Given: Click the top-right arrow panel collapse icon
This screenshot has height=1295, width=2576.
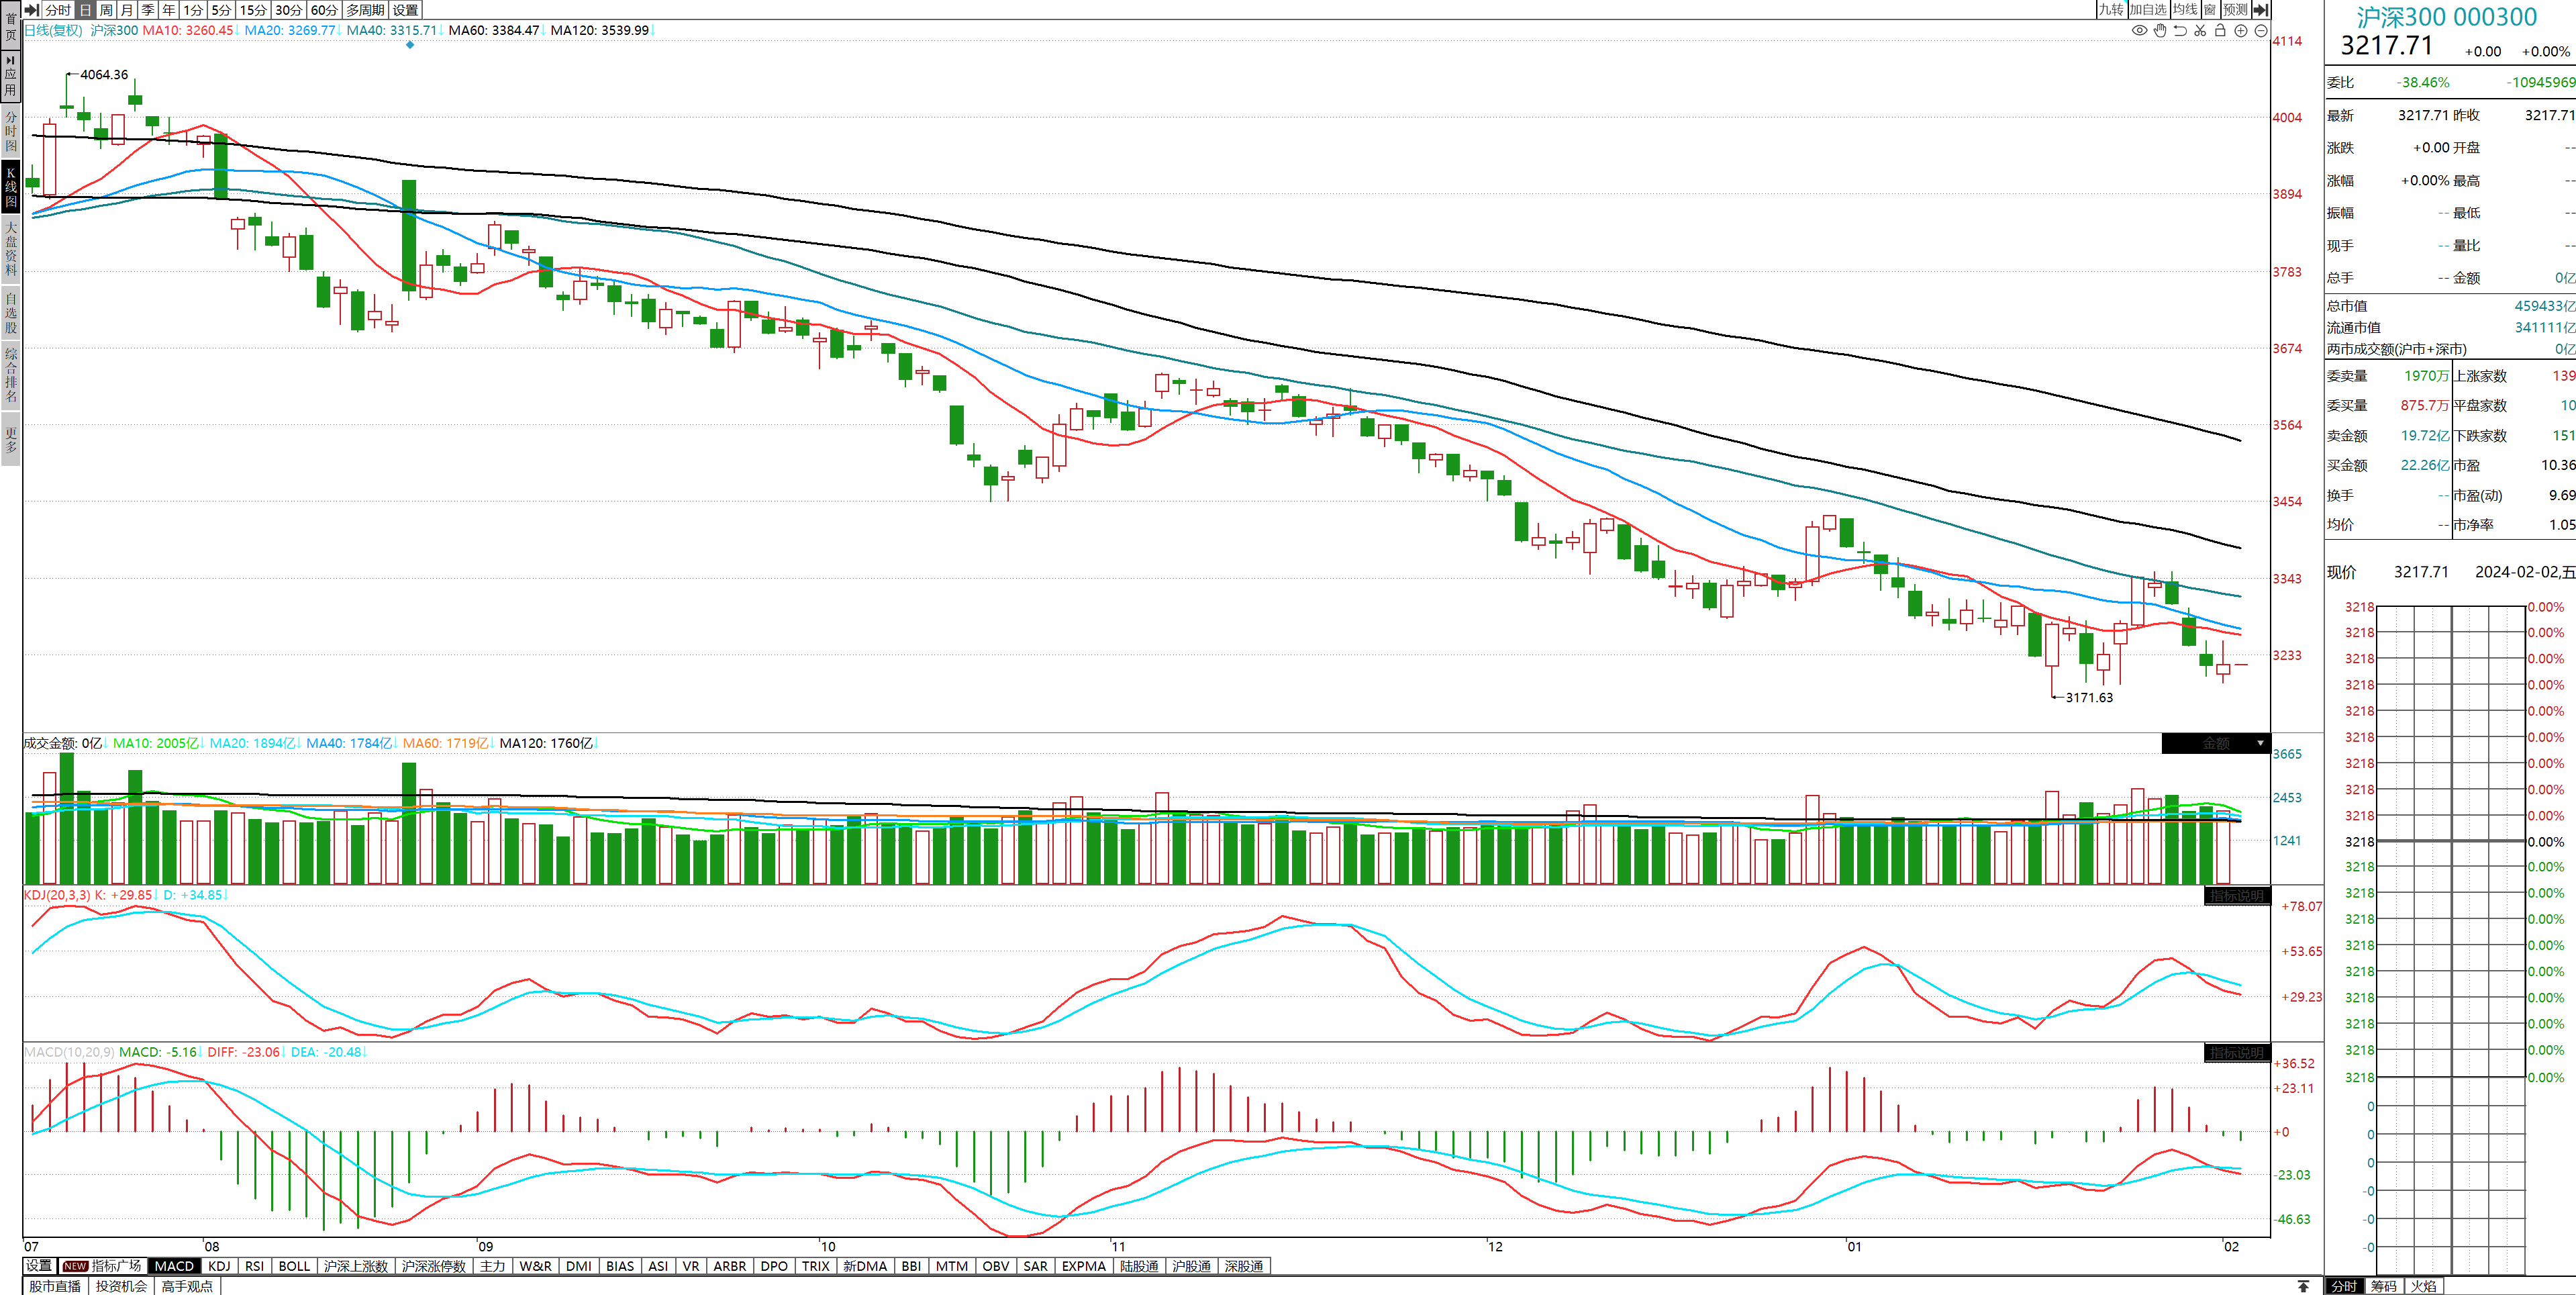Looking at the screenshot, I should point(2261,10).
